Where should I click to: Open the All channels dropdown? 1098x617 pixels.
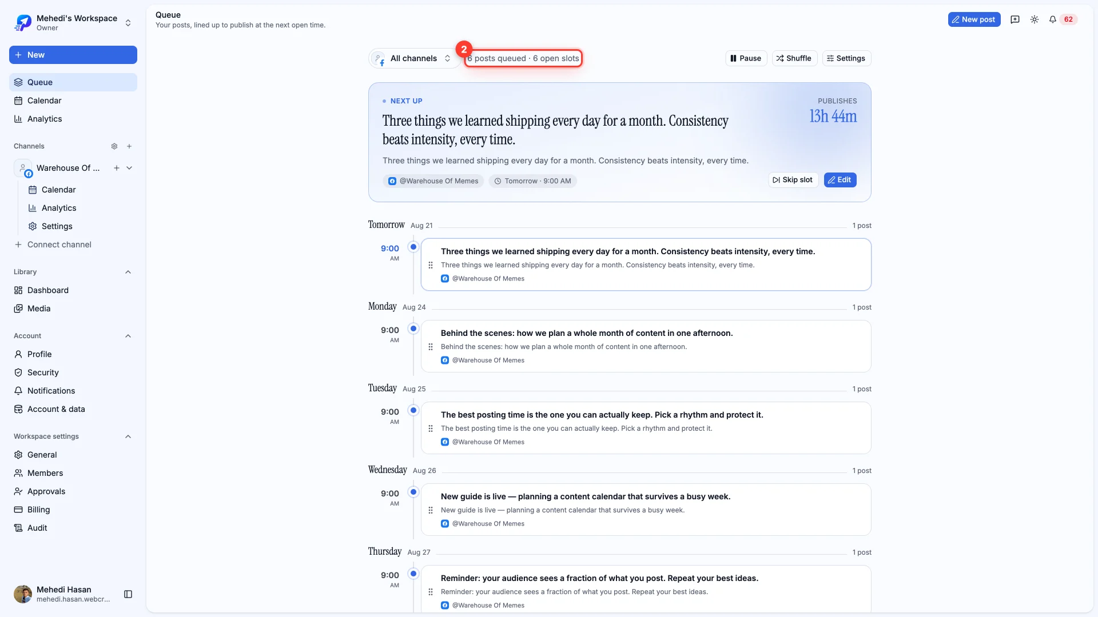tap(413, 58)
